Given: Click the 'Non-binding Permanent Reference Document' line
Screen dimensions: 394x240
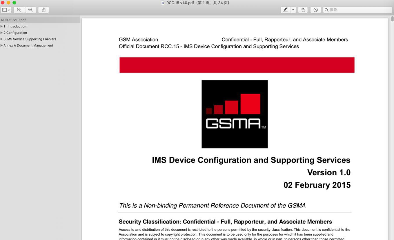Looking at the screenshot, I should (x=212, y=205).
